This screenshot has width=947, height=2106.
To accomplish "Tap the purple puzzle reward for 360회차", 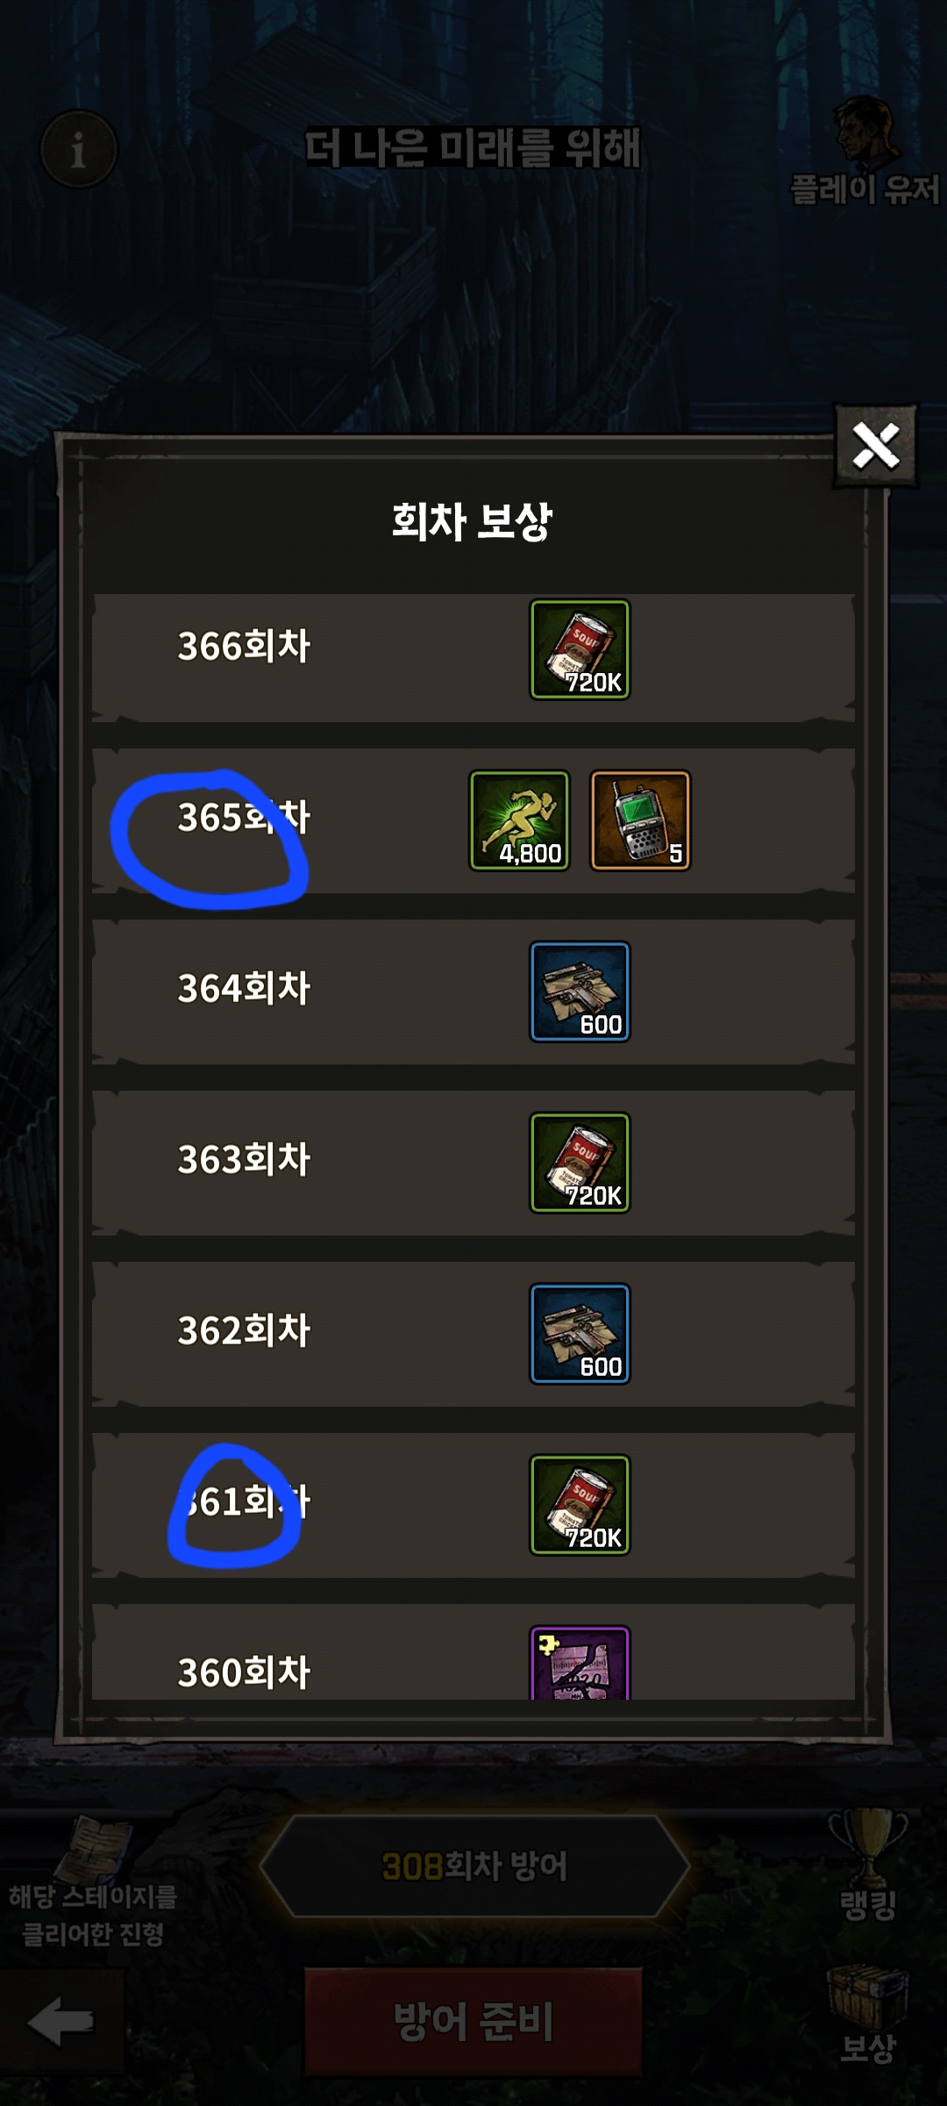I will click(580, 1663).
